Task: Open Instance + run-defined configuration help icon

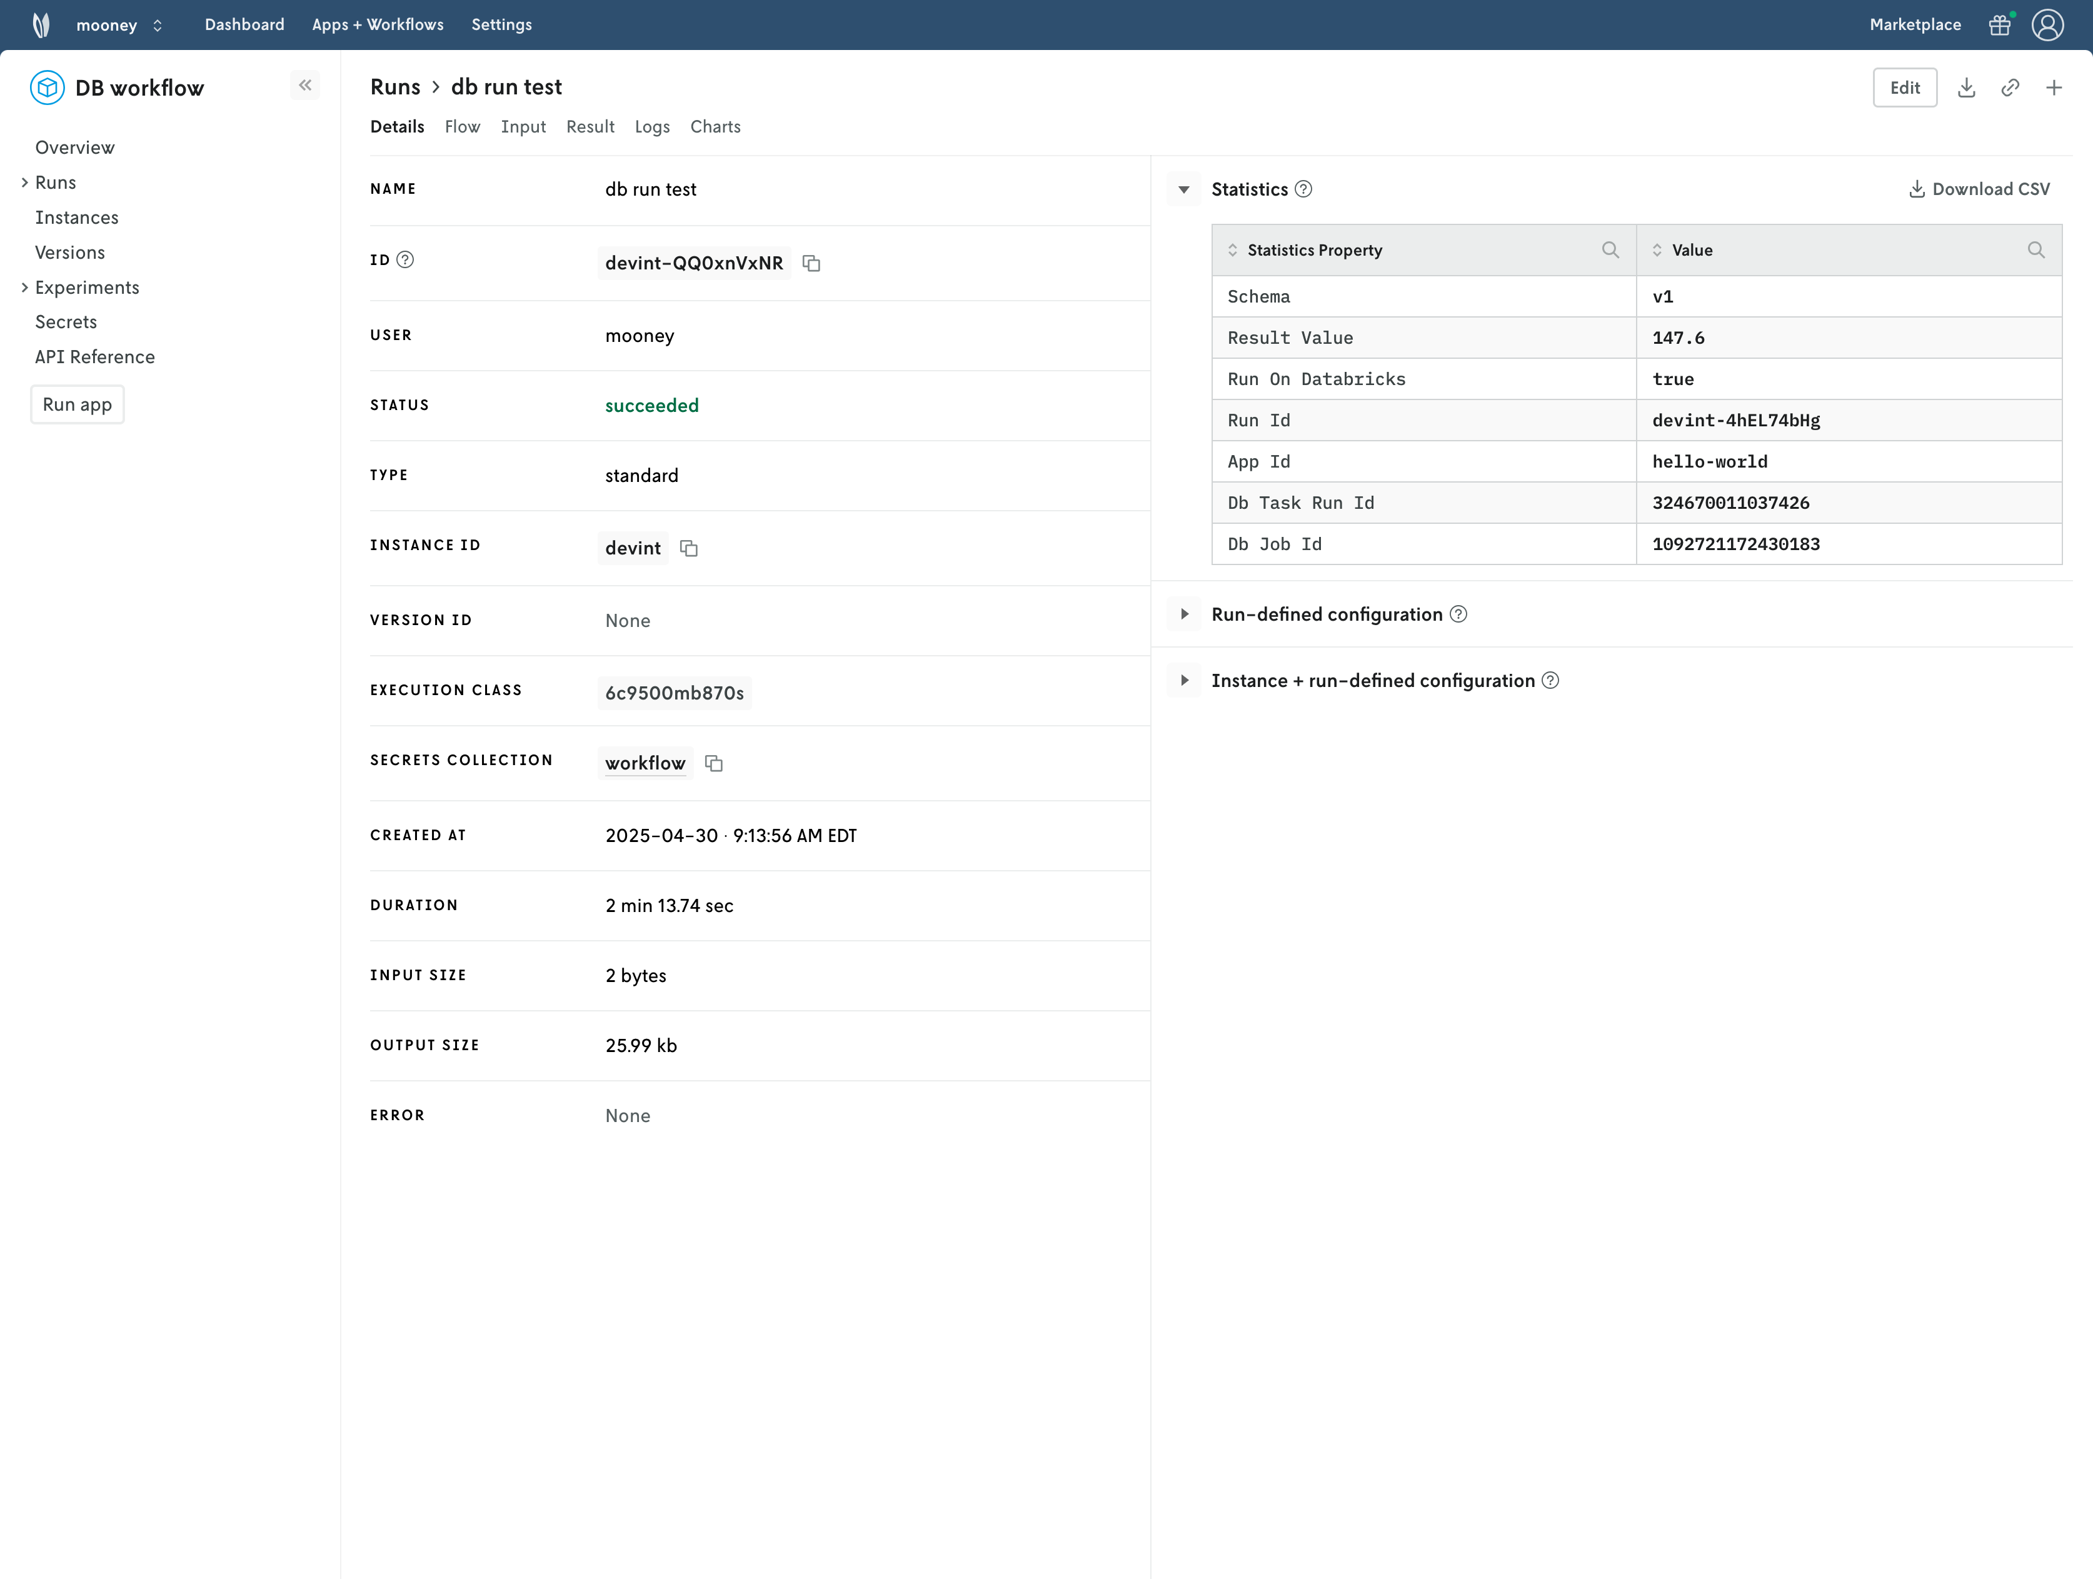Action: (x=1550, y=680)
